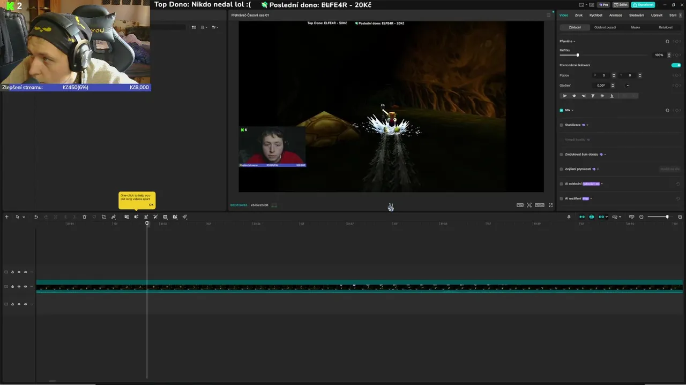686x385 pixels.
Task: Select the Odebrat pozadí sub-tab
Action: pyautogui.click(x=605, y=27)
